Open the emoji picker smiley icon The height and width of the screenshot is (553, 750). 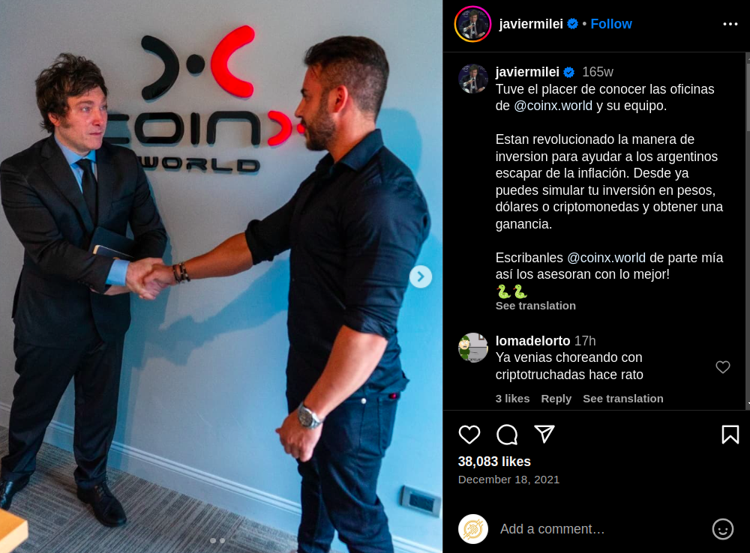[x=722, y=529]
